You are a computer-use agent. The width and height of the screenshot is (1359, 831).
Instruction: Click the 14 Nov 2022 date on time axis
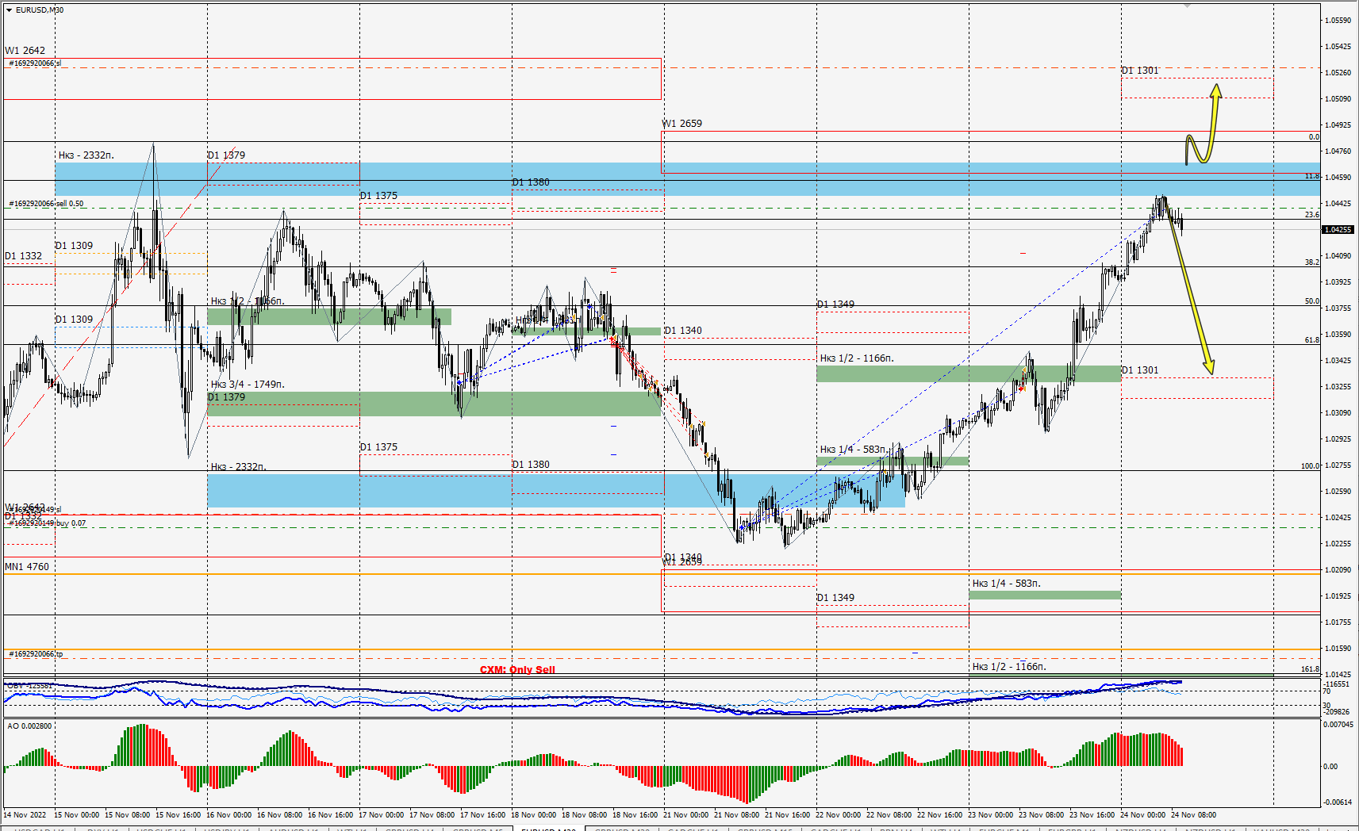click(x=25, y=815)
